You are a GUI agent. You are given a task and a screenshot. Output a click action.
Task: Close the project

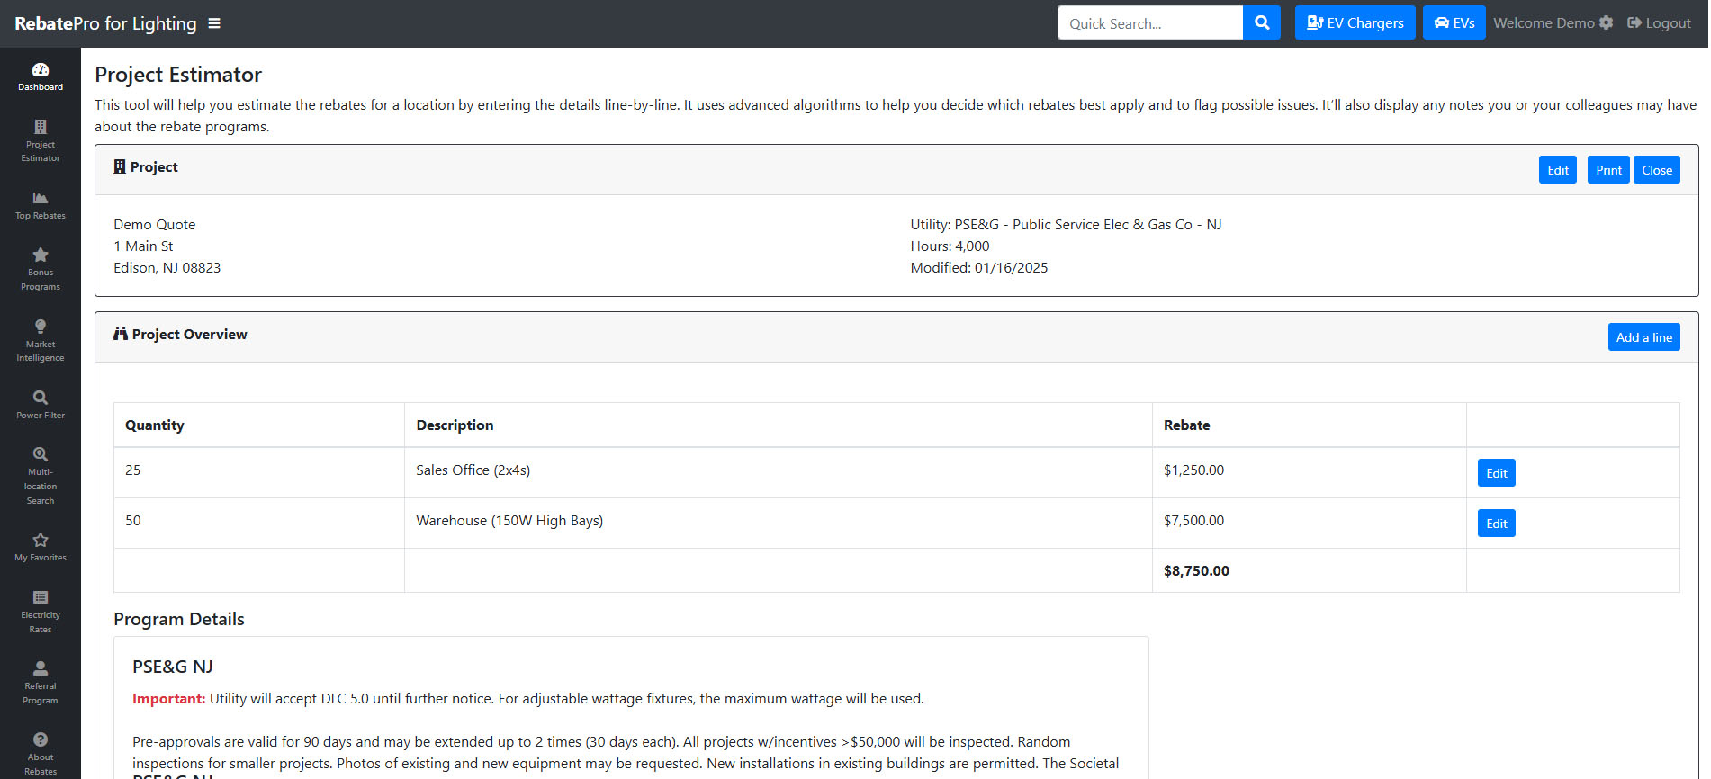coord(1657,170)
